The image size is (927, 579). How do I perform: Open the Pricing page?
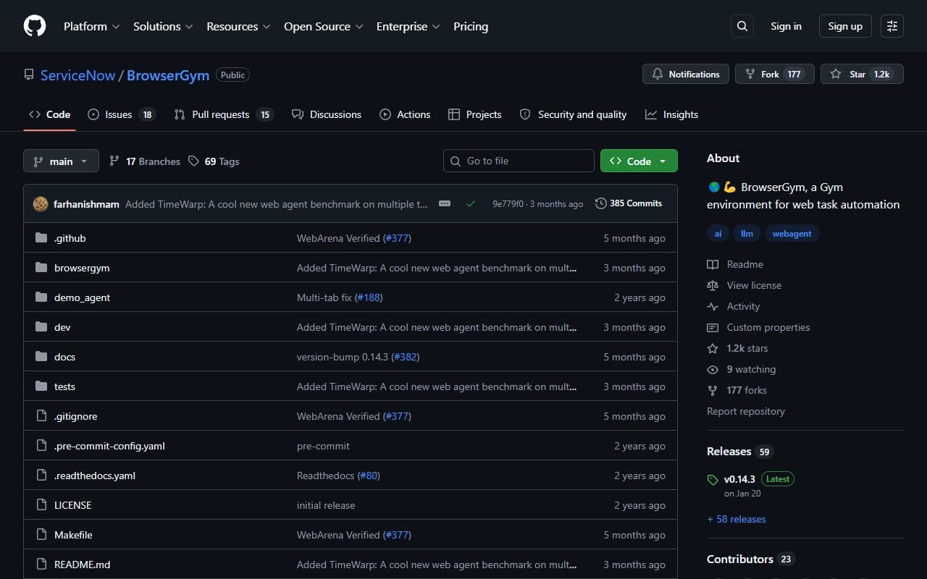click(x=471, y=26)
